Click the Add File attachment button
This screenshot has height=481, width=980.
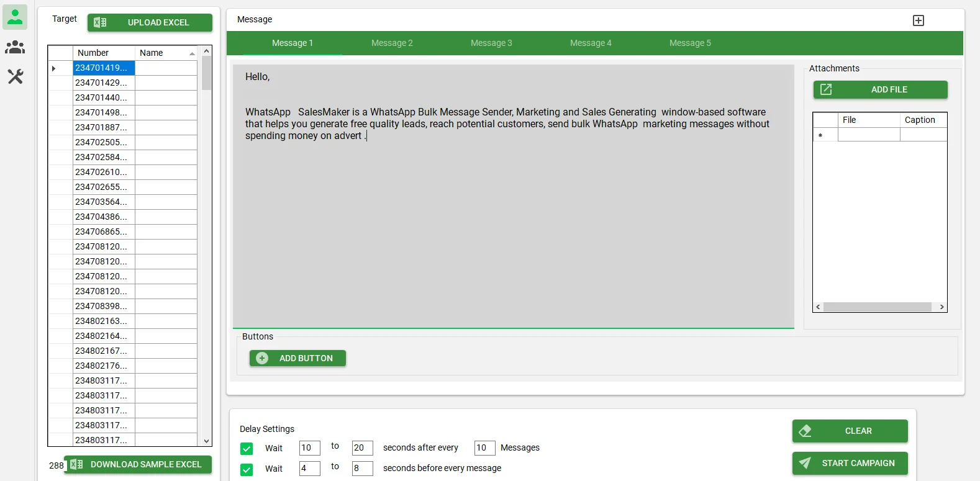tap(880, 89)
